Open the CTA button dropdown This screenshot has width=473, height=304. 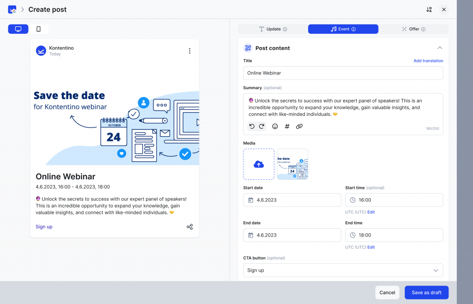(x=343, y=270)
